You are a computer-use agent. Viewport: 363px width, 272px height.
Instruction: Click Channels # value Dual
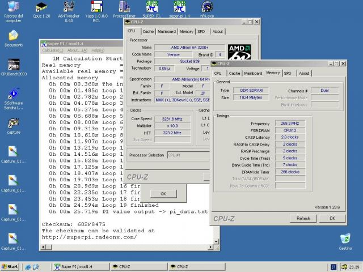click(324, 91)
